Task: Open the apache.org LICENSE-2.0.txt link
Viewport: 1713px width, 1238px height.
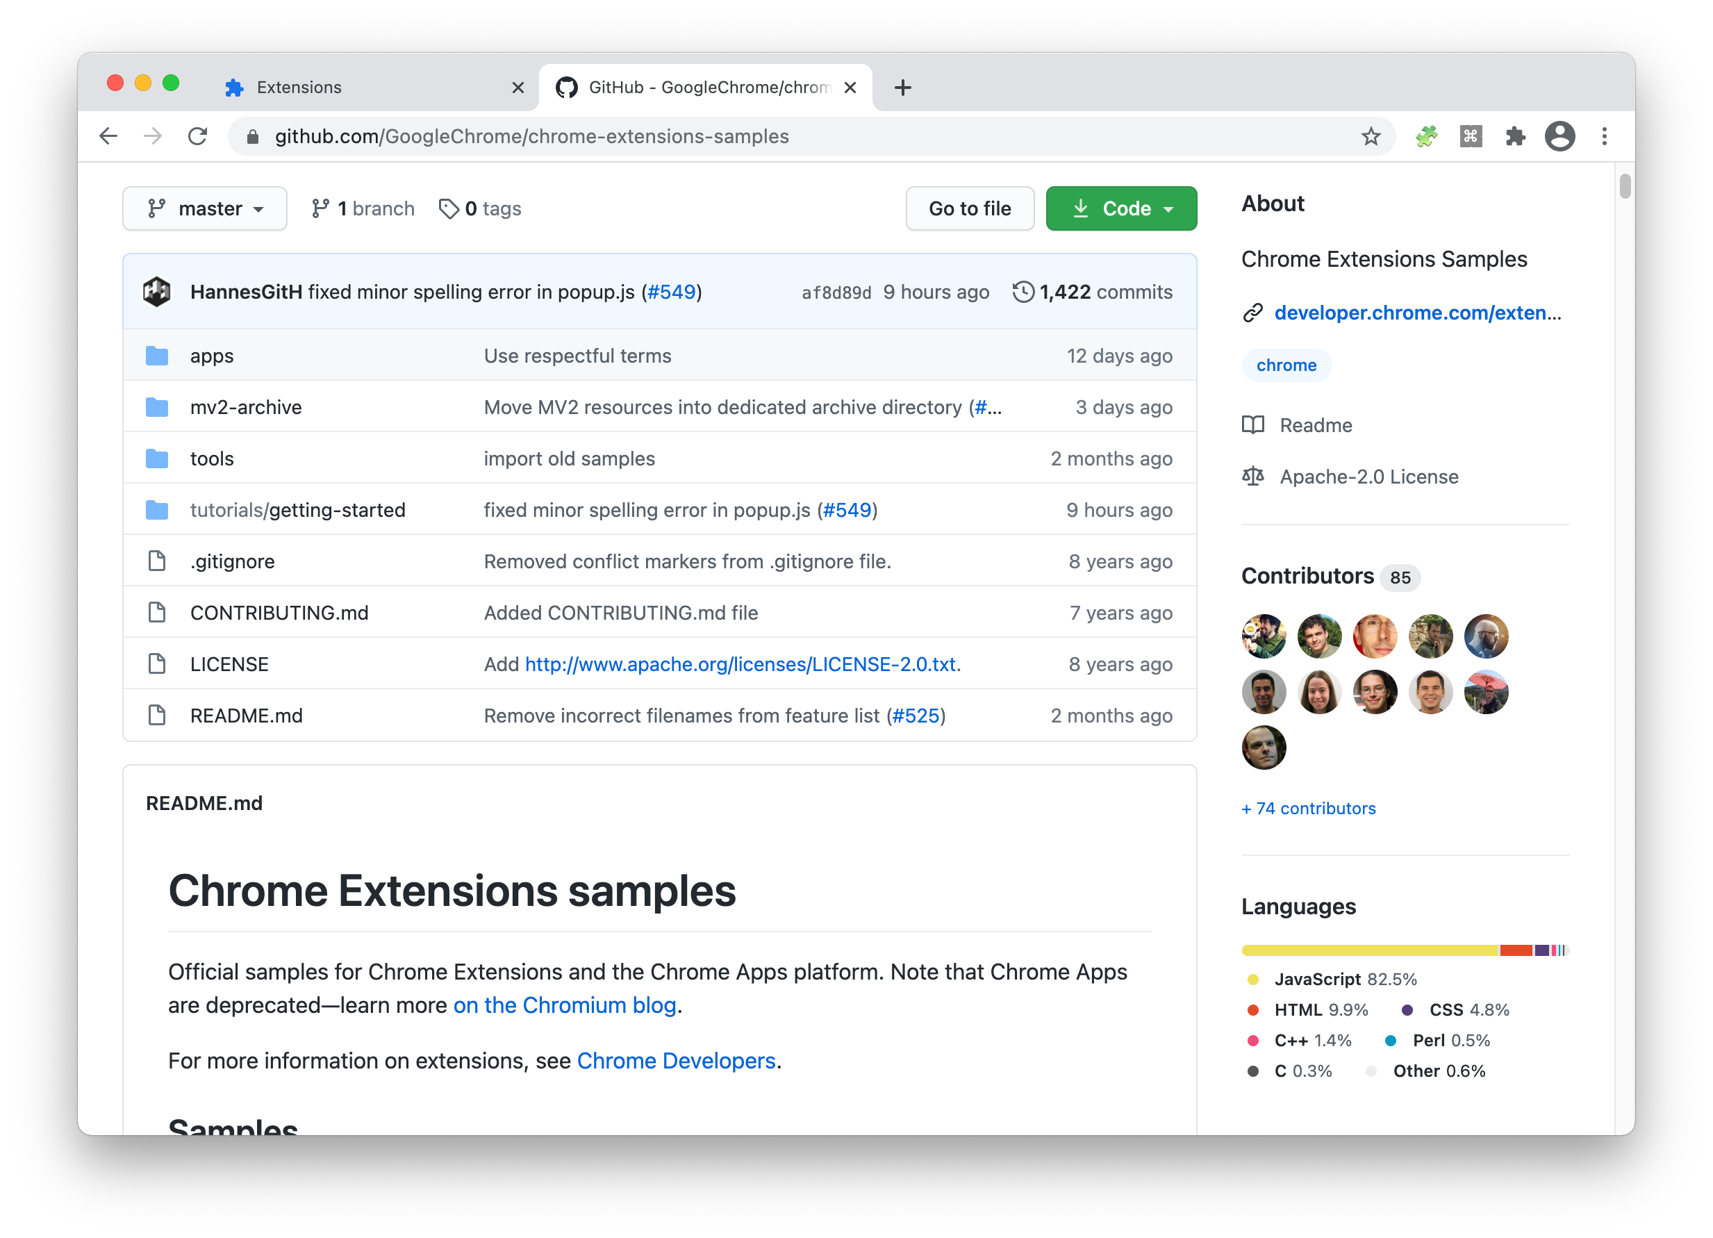Action: click(740, 664)
